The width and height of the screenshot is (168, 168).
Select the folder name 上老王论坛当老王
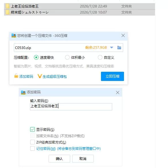click(25, 6)
